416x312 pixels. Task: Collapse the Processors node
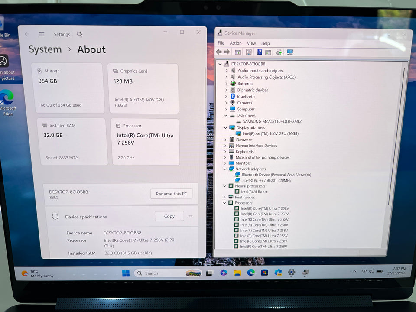pyautogui.click(x=224, y=203)
